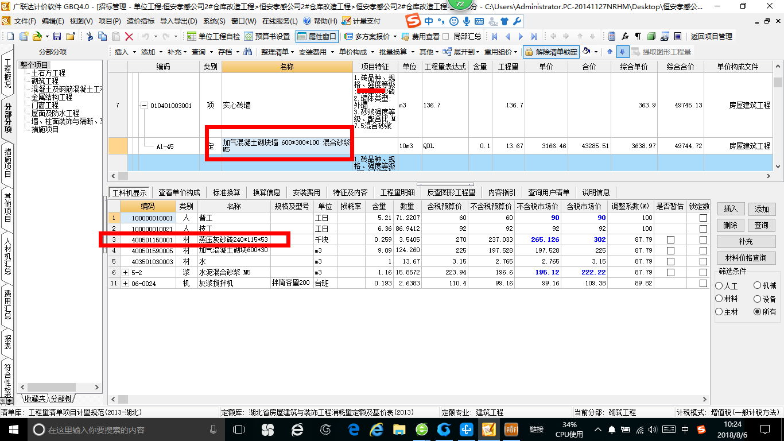Click the fx formula icon

pyautogui.click(x=625, y=36)
